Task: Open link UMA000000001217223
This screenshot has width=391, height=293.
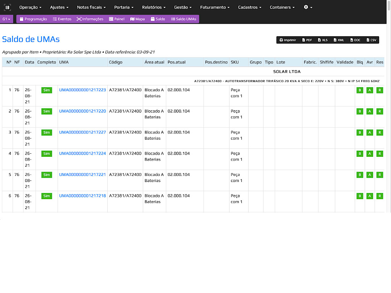Action: [x=82, y=90]
